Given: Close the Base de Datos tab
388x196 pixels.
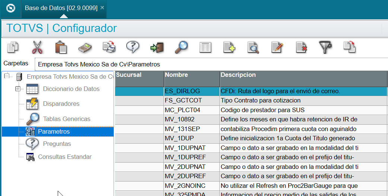Looking at the screenshot, I should click(x=102, y=8).
